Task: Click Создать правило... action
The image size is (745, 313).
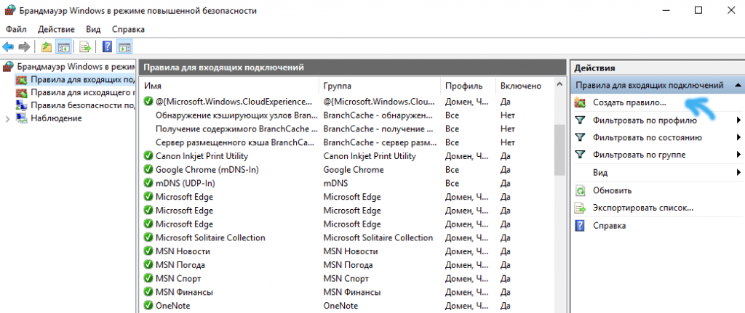Action: [x=629, y=102]
